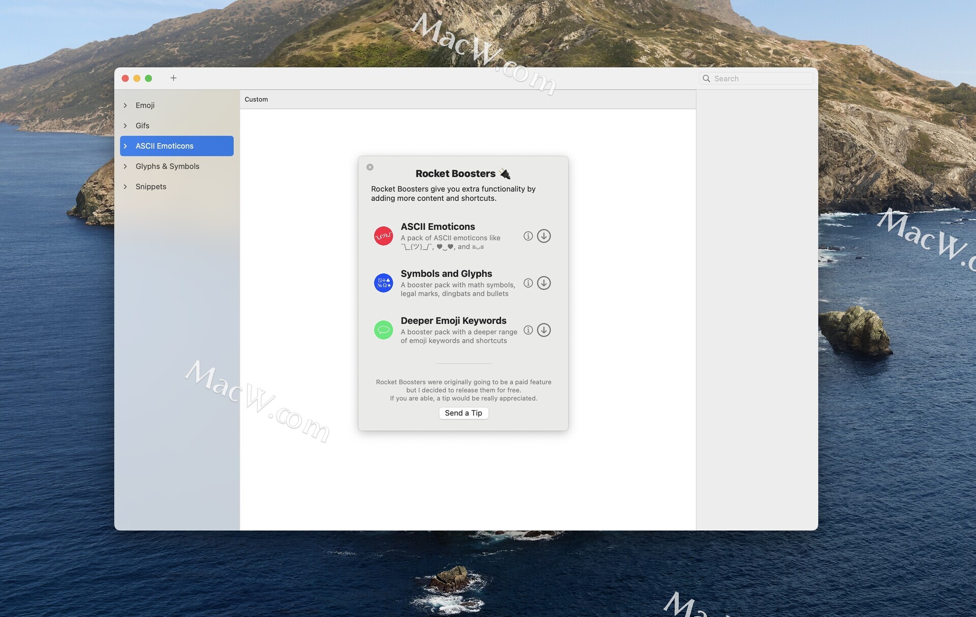976x617 pixels.
Task: Close the Rocket Boosters popup
Action: pos(370,167)
